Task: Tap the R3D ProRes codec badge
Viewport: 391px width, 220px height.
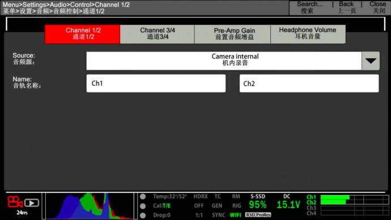Action: pyautogui.click(x=258, y=214)
